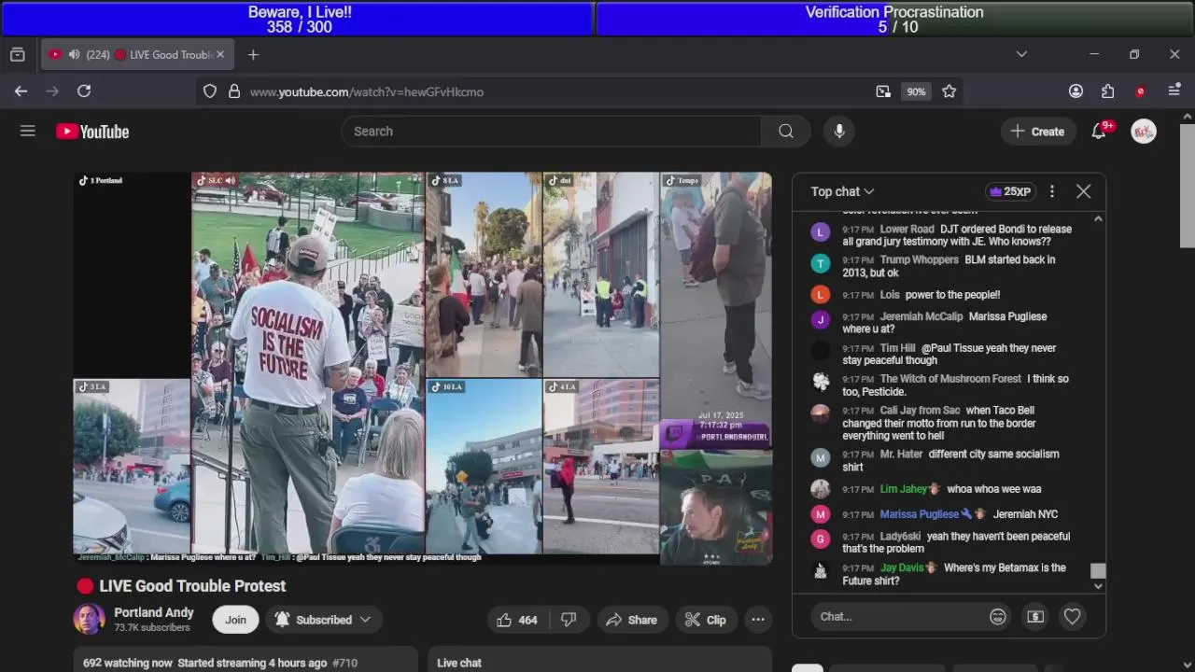Image resolution: width=1195 pixels, height=672 pixels.
Task: Open chat options three-dot menu
Action: point(1052,191)
